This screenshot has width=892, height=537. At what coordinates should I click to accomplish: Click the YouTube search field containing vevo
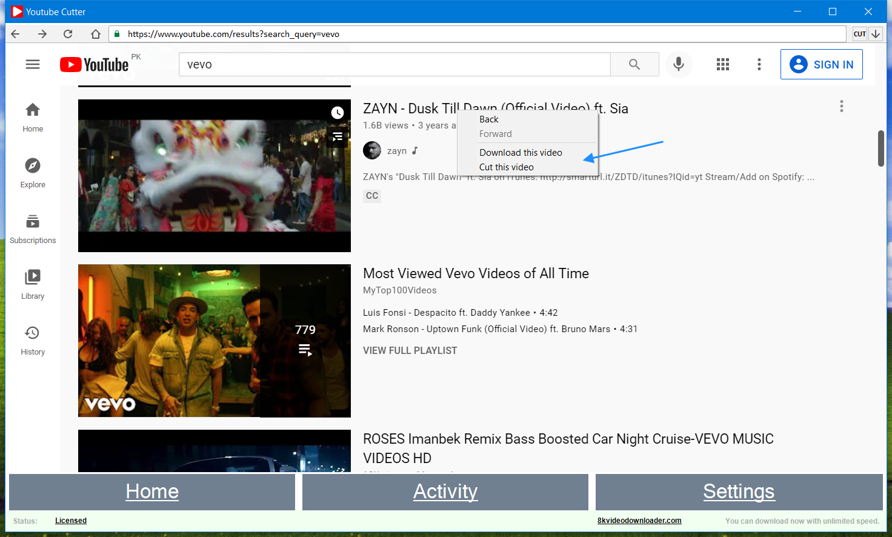[x=394, y=64]
